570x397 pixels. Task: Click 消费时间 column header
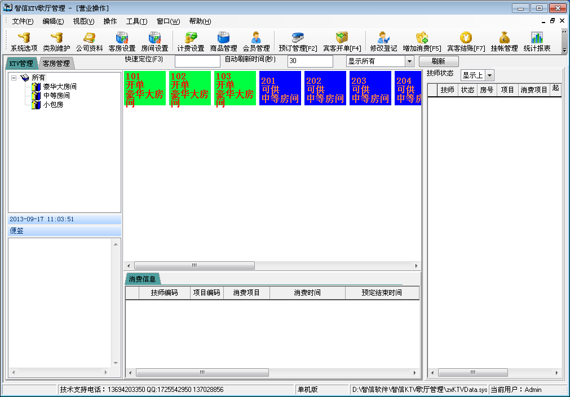(307, 293)
